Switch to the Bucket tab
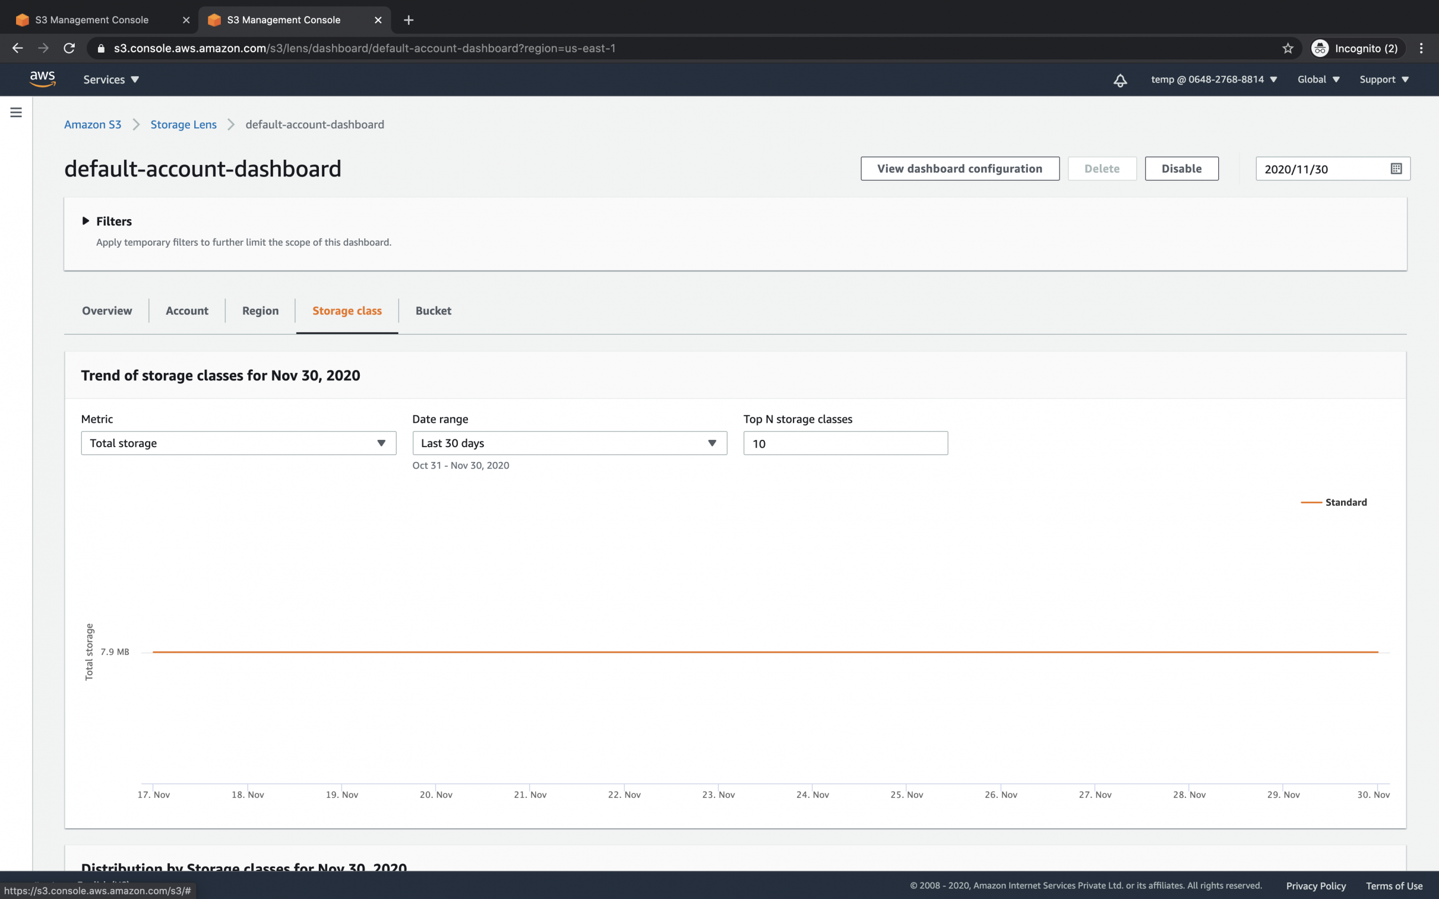1439x899 pixels. (433, 310)
